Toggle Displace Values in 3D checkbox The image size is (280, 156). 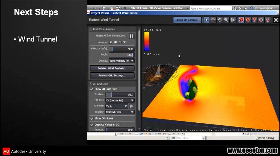[92, 125]
